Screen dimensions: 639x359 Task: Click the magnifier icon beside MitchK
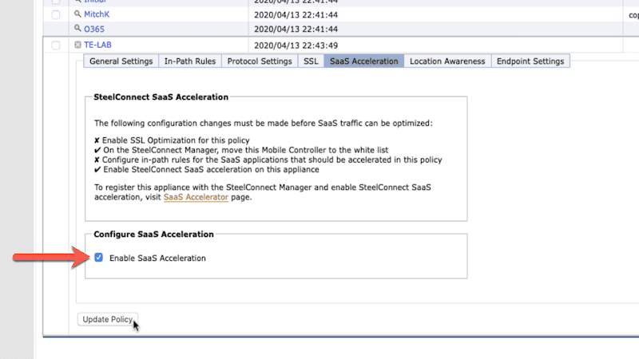[x=77, y=14]
